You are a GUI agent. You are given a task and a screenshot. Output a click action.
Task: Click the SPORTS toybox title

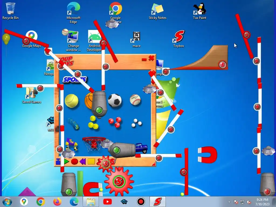(75, 80)
